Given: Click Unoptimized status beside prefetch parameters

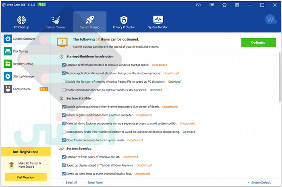Looking at the screenshot, I should pyautogui.click(x=160, y=65).
